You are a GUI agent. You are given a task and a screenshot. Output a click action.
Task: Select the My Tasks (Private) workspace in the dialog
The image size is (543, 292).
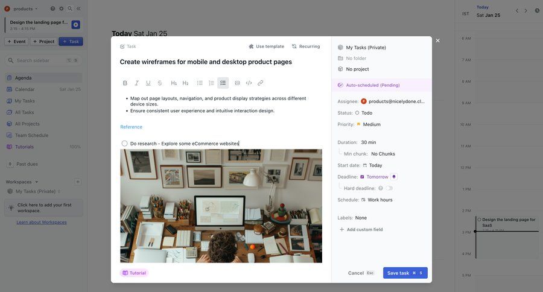[x=362, y=48]
